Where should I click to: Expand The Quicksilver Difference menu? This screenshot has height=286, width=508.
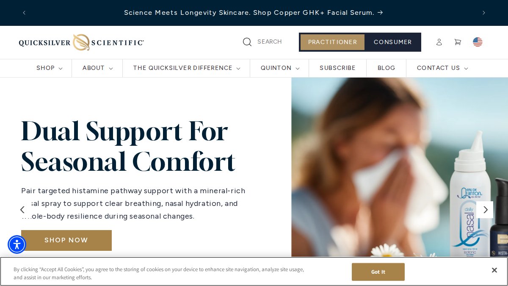(x=187, y=68)
